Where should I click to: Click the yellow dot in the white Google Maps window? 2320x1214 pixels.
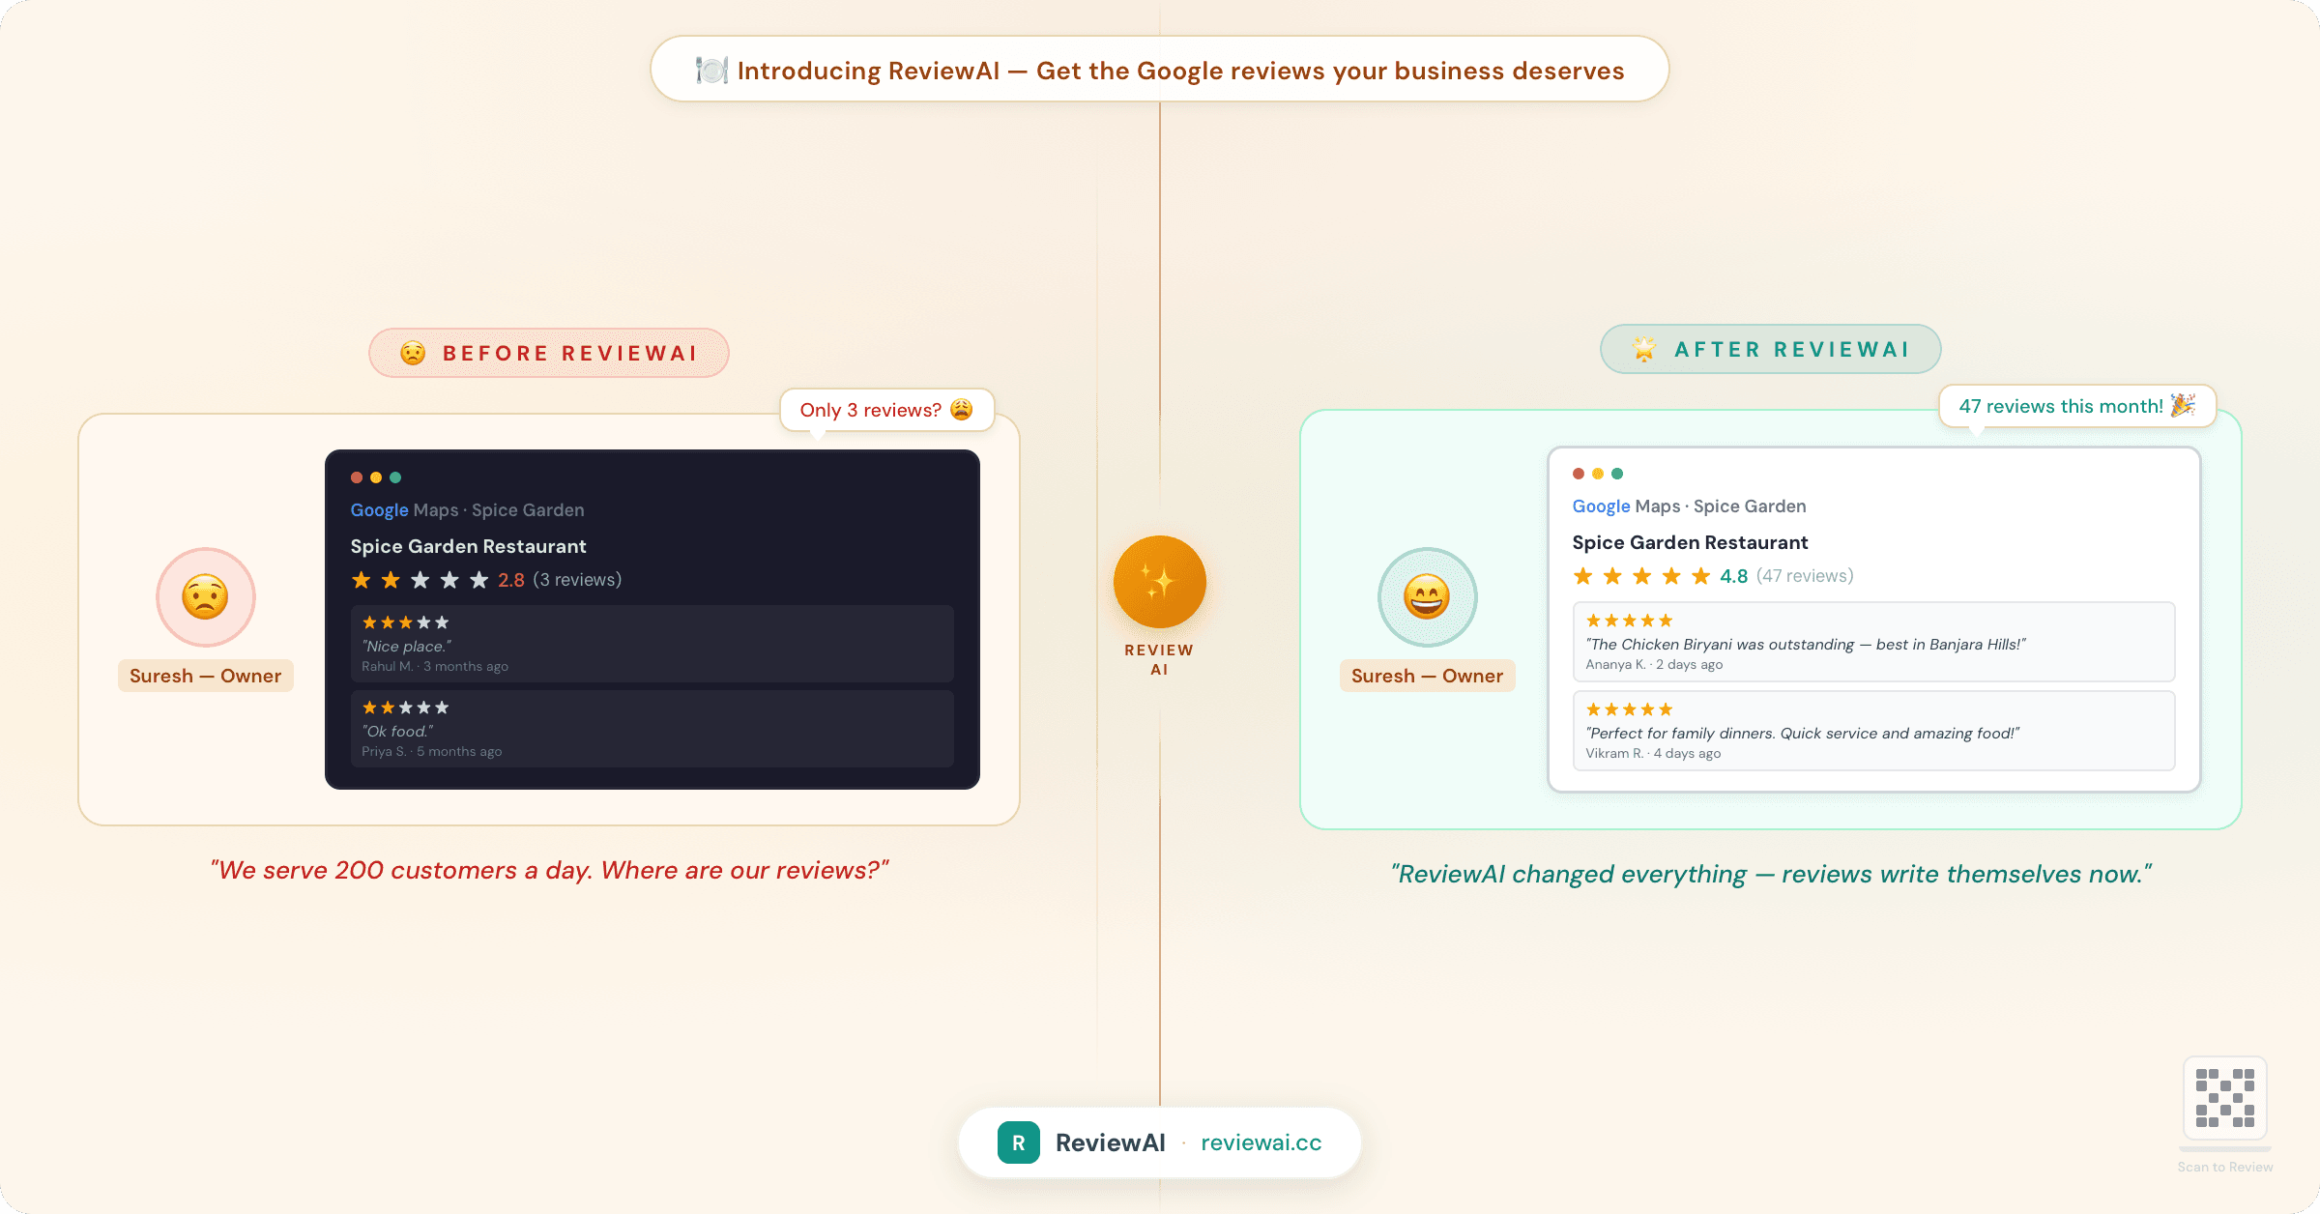1598,474
